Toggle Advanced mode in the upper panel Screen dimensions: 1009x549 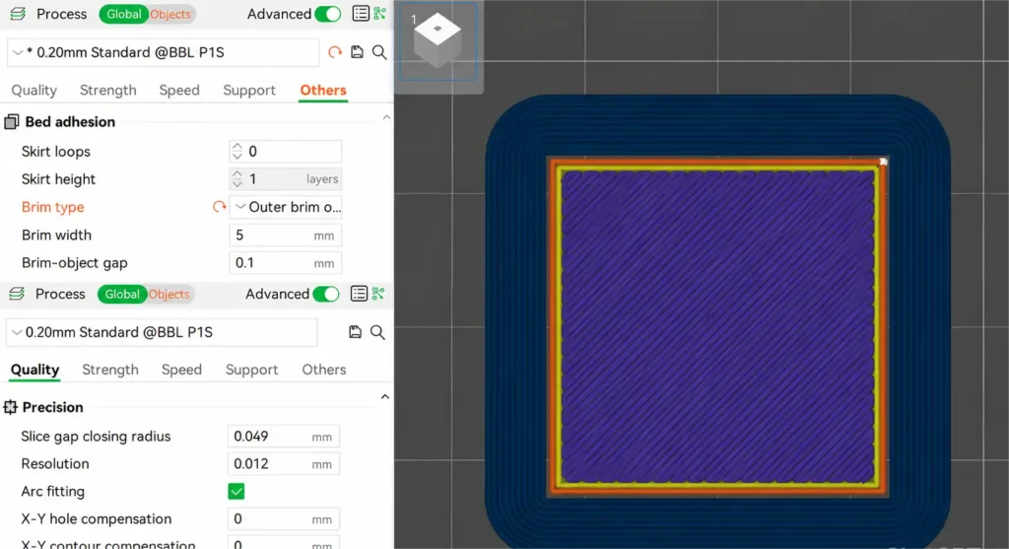pos(327,14)
